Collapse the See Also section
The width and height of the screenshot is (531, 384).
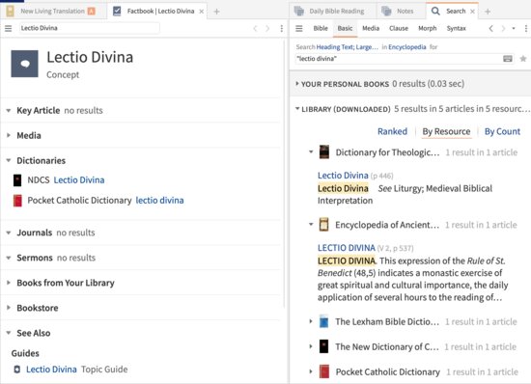point(9,333)
